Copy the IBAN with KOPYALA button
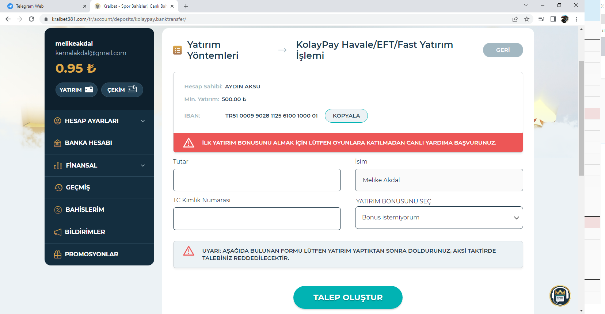Viewport: 605px width, 314px height. [x=346, y=116]
